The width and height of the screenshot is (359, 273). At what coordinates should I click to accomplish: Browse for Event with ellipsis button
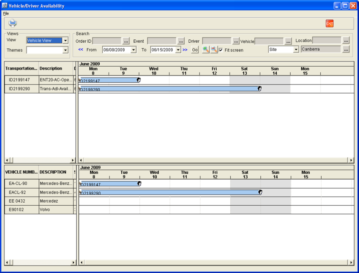(181, 41)
